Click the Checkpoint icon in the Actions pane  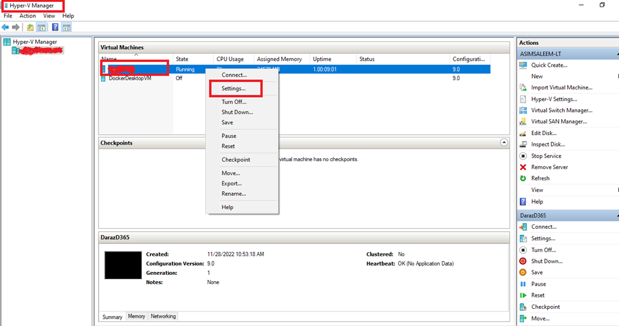click(523, 307)
